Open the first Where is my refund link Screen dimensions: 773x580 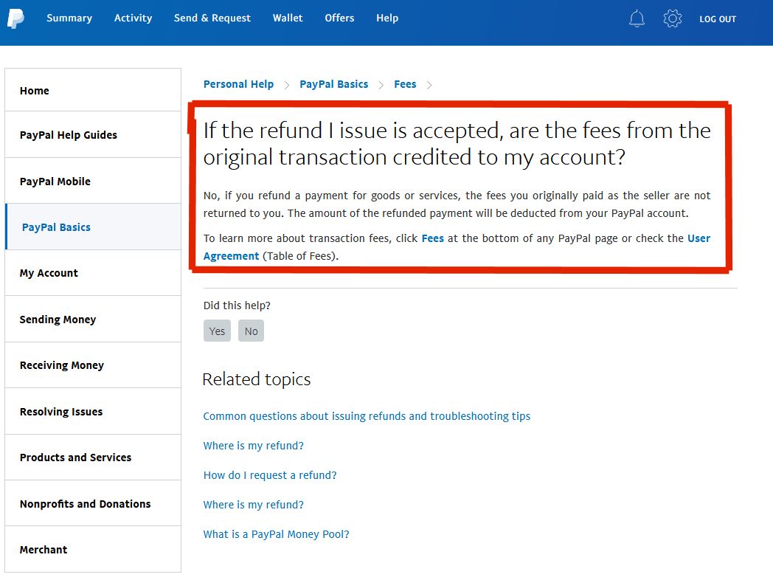pos(254,446)
